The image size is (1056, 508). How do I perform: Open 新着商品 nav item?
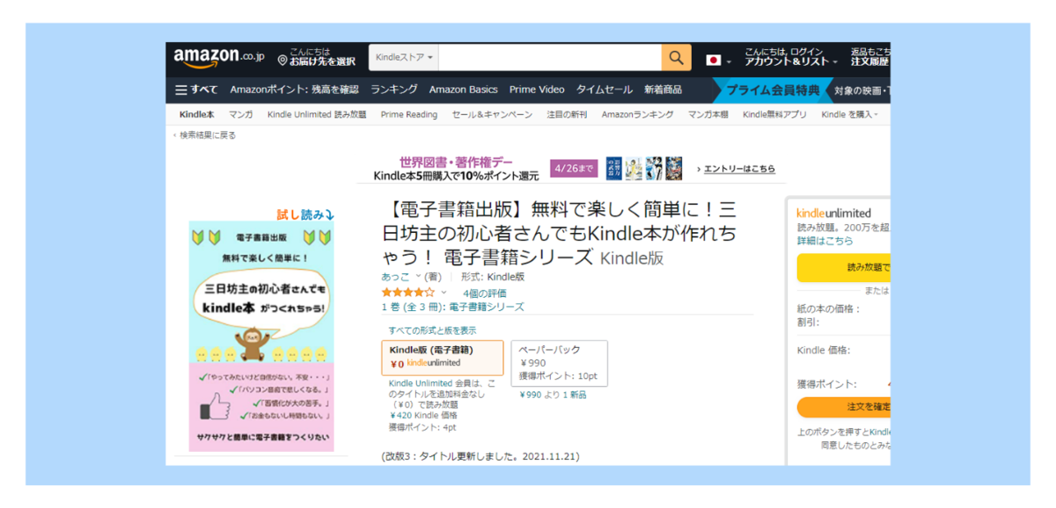click(x=663, y=90)
